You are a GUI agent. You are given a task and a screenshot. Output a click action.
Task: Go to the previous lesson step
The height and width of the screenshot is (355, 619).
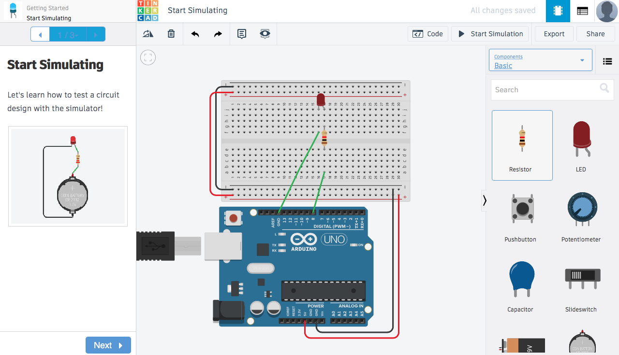tap(40, 35)
